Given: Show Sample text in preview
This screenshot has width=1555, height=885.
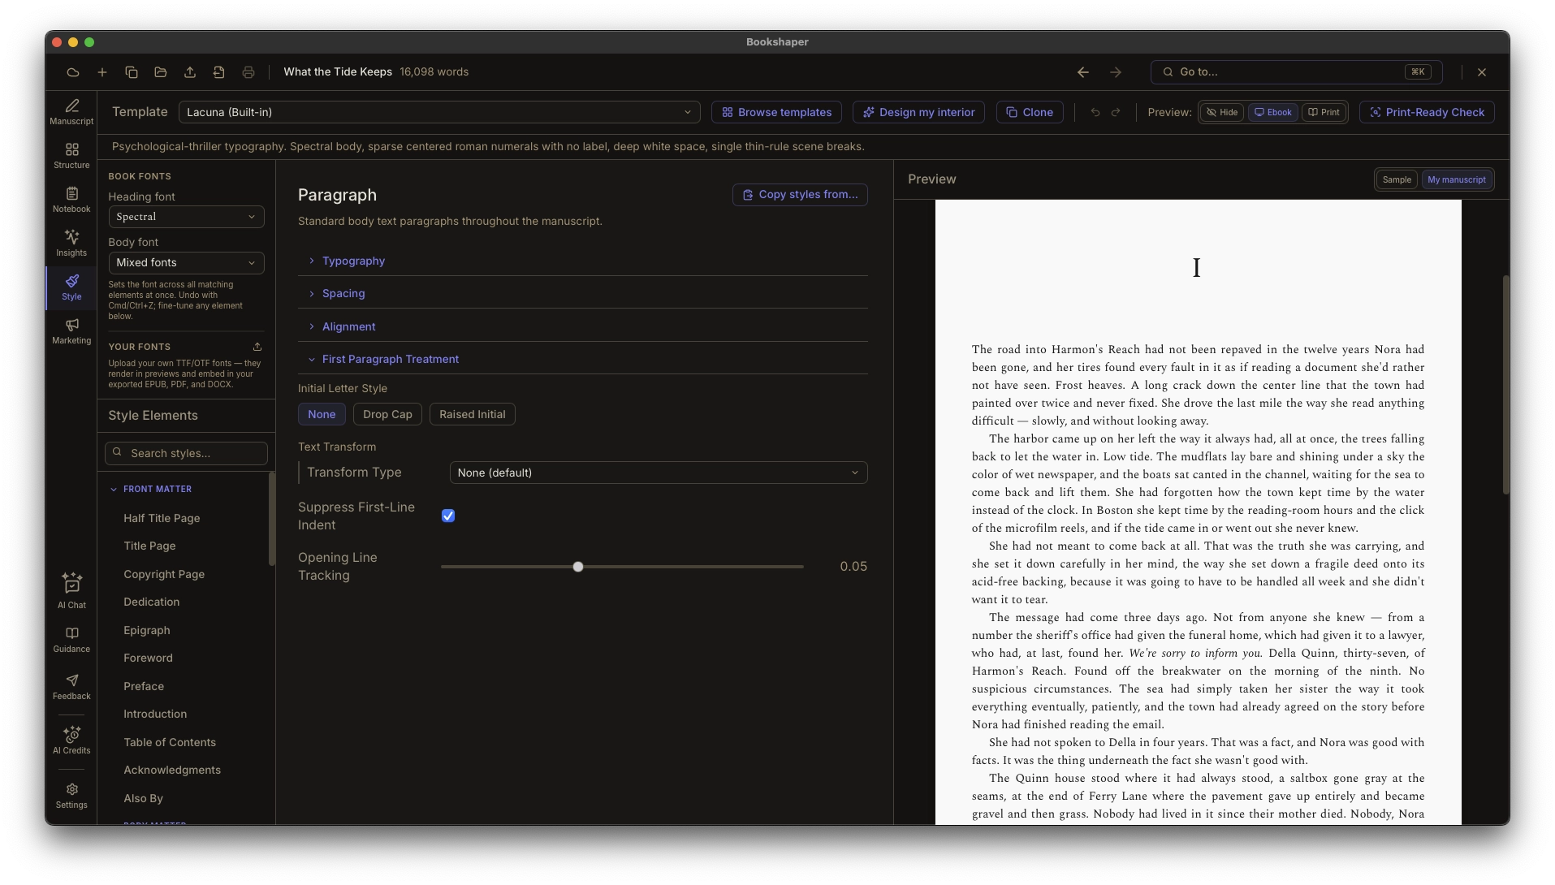Looking at the screenshot, I should click(1397, 179).
